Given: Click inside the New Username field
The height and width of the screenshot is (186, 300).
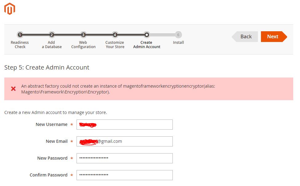Looking at the screenshot, I should point(124,124).
